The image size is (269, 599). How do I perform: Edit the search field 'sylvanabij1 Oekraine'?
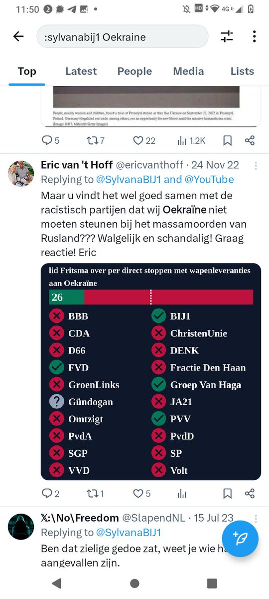click(123, 36)
